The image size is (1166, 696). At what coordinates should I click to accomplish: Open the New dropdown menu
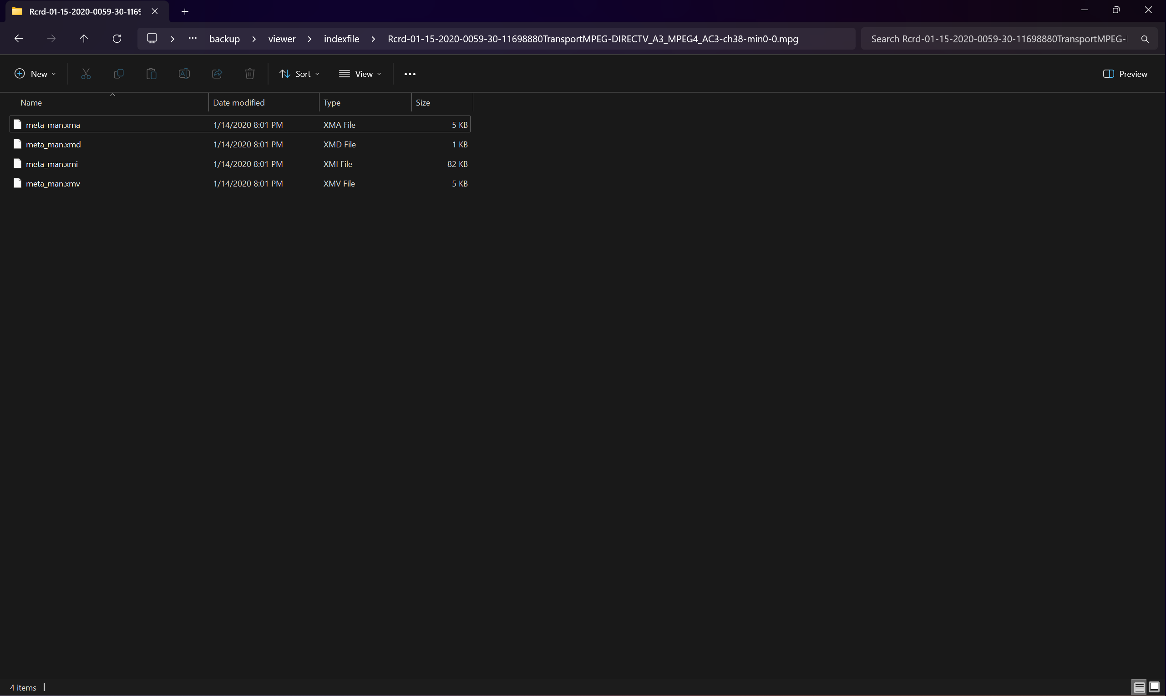point(35,74)
